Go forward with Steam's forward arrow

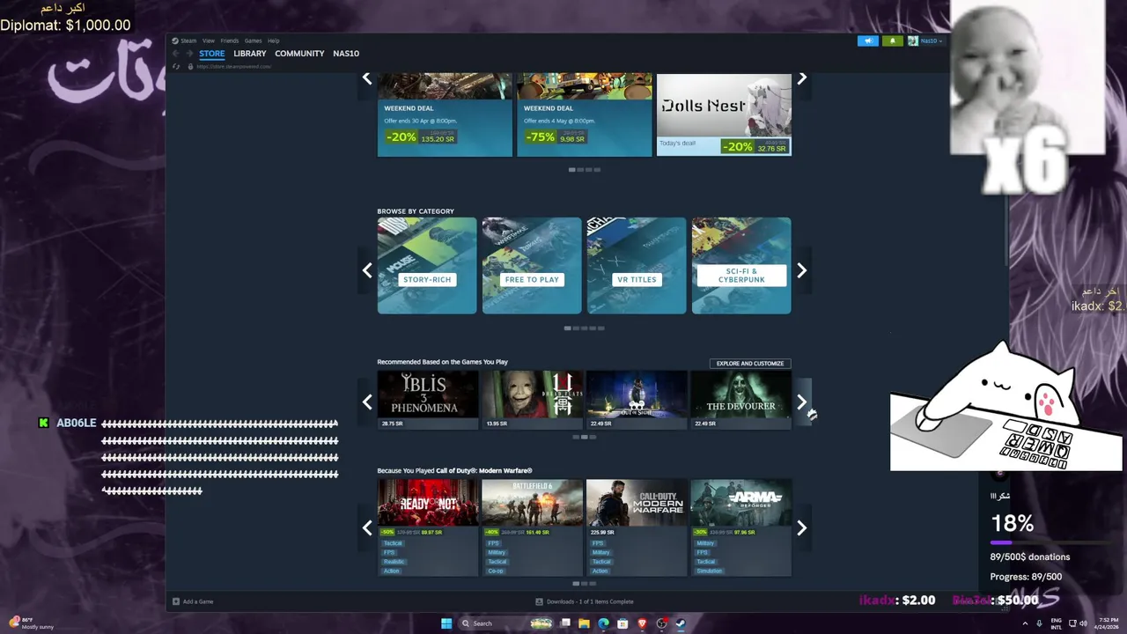click(x=188, y=54)
